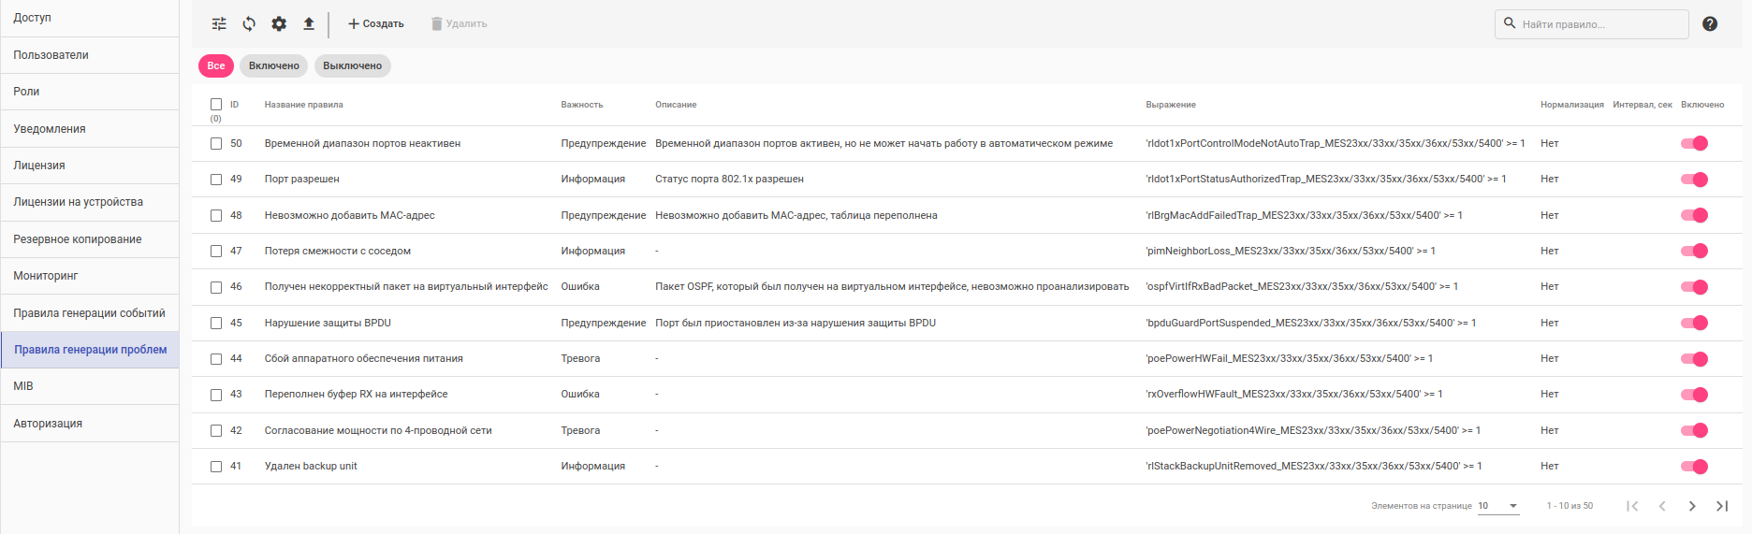This screenshot has height=534, width=1752.
Task: Click the disabled Удалить button
Action: (x=459, y=24)
